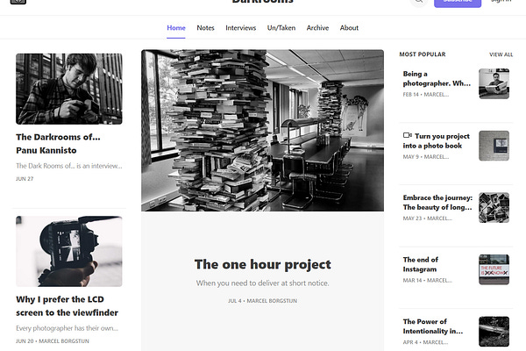Open 'Being a photographer. Wh...' popular post
This screenshot has width=526, height=351.
point(437,79)
